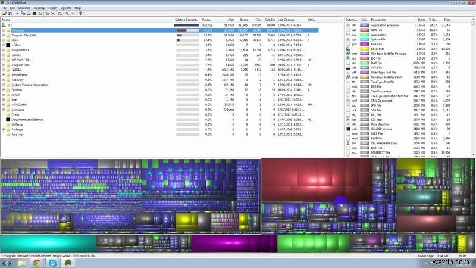Select the Samsung folder row
The width and height of the screenshot is (476, 268).
pos(159,110)
